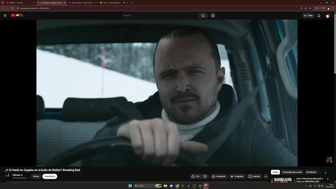Select Contenido de la serie chip
The image size is (336, 189).
pyautogui.click(x=292, y=172)
